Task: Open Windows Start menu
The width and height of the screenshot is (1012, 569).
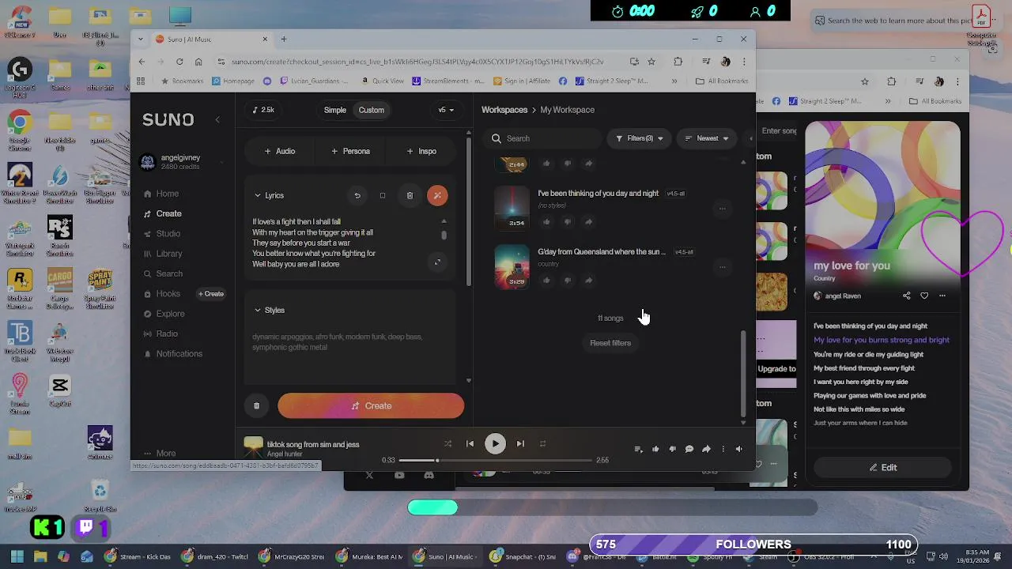Action: tap(17, 556)
